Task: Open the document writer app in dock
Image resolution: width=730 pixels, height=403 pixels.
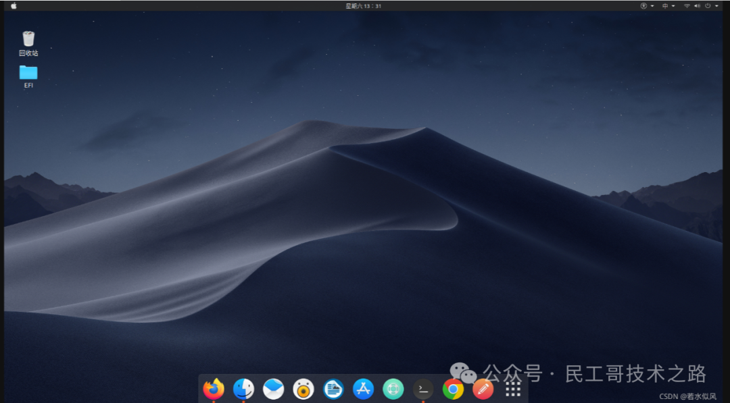Action: 333,389
